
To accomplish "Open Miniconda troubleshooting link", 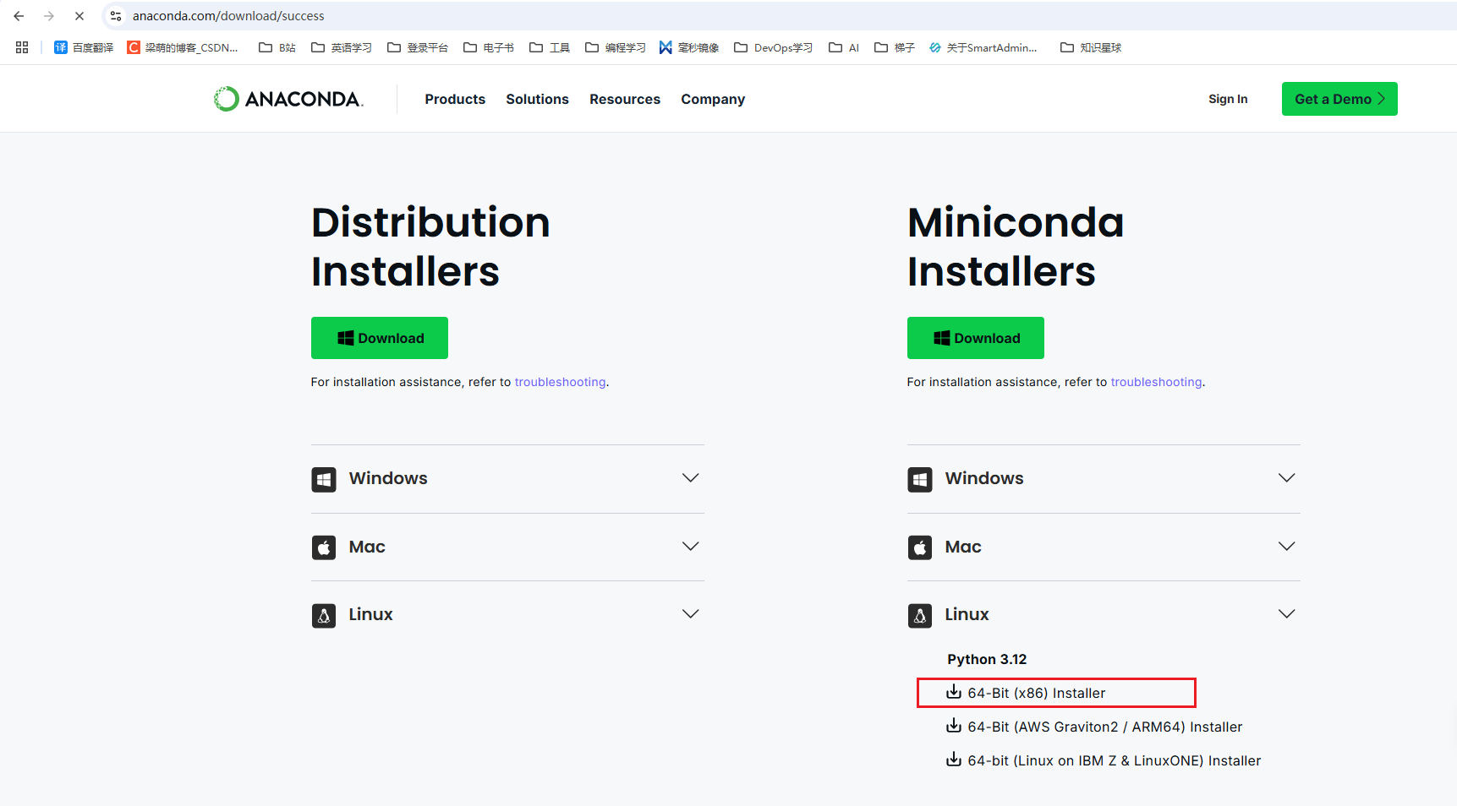I will coord(1156,382).
